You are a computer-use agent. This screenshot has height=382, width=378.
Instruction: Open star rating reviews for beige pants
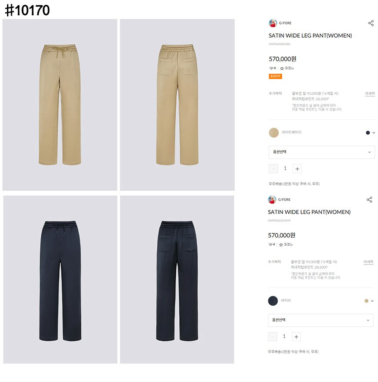point(287,68)
